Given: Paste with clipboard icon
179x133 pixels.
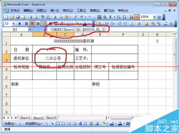Looking at the screenshot, I should (66, 17).
